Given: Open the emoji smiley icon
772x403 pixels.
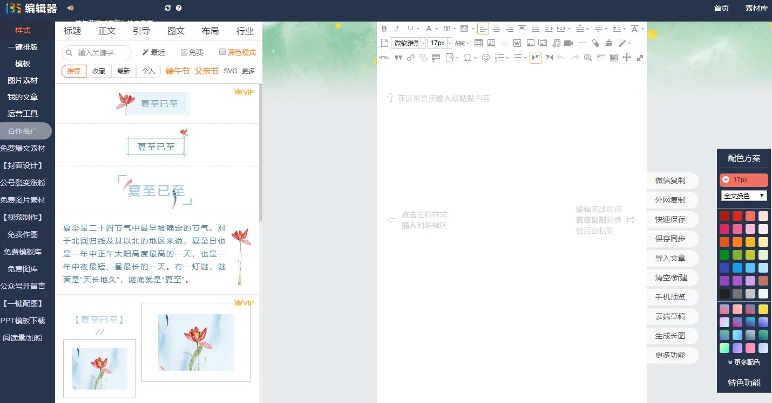Looking at the screenshot, I should (x=485, y=58).
